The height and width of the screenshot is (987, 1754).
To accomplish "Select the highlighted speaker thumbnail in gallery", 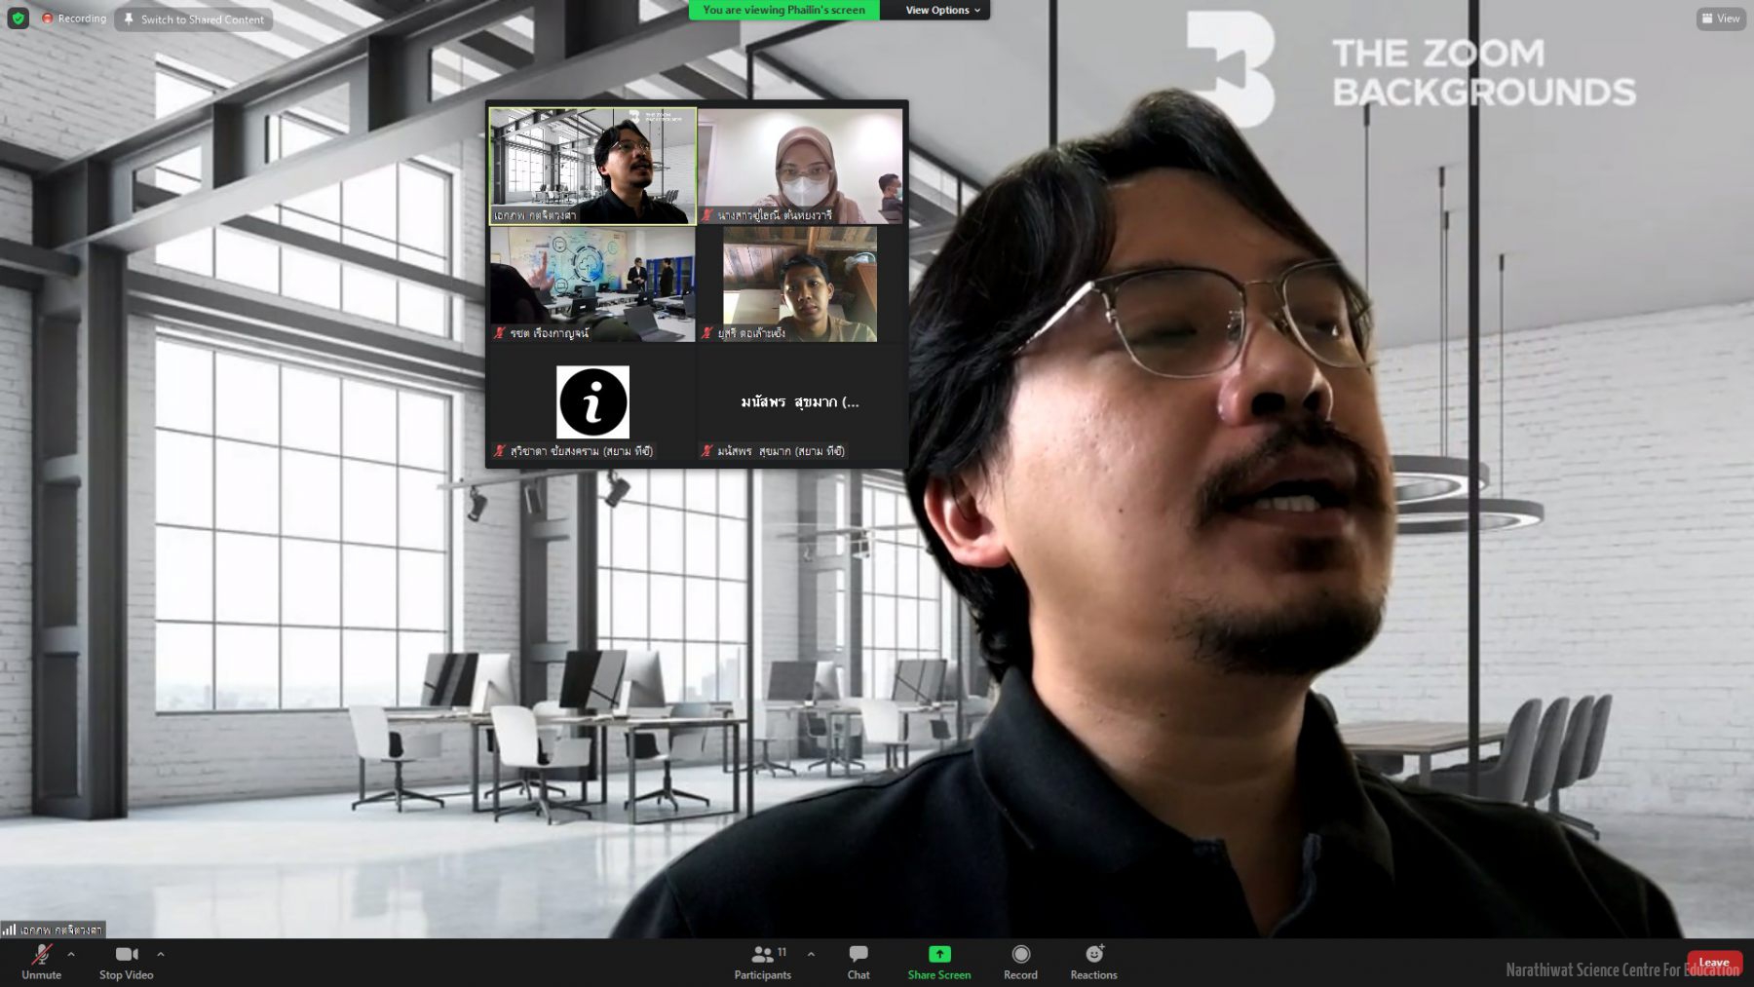I will (x=592, y=167).
